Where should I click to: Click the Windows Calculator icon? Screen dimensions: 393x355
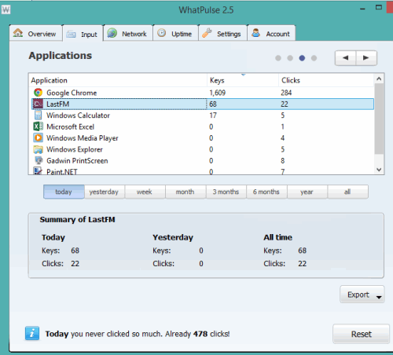(x=38, y=115)
